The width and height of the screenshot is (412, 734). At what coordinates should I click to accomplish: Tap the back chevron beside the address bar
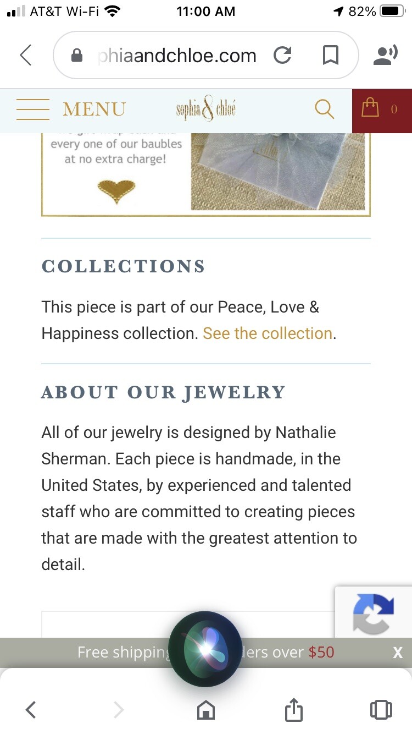tap(25, 55)
